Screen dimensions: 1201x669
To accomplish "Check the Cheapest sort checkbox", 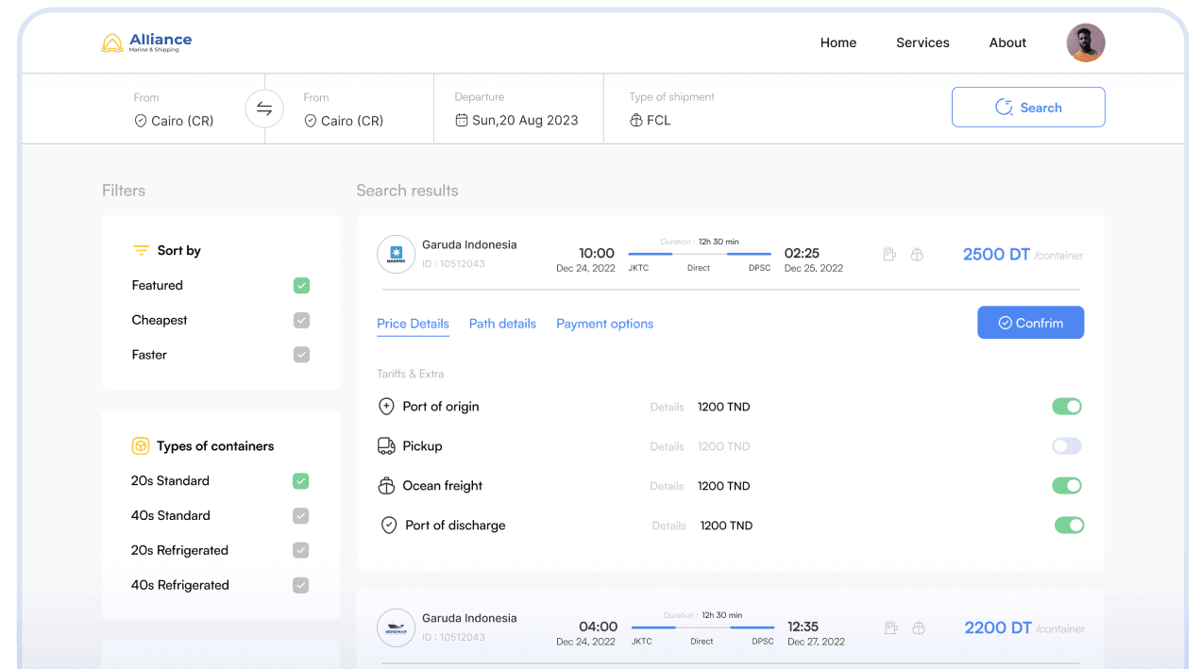I will click(x=301, y=320).
